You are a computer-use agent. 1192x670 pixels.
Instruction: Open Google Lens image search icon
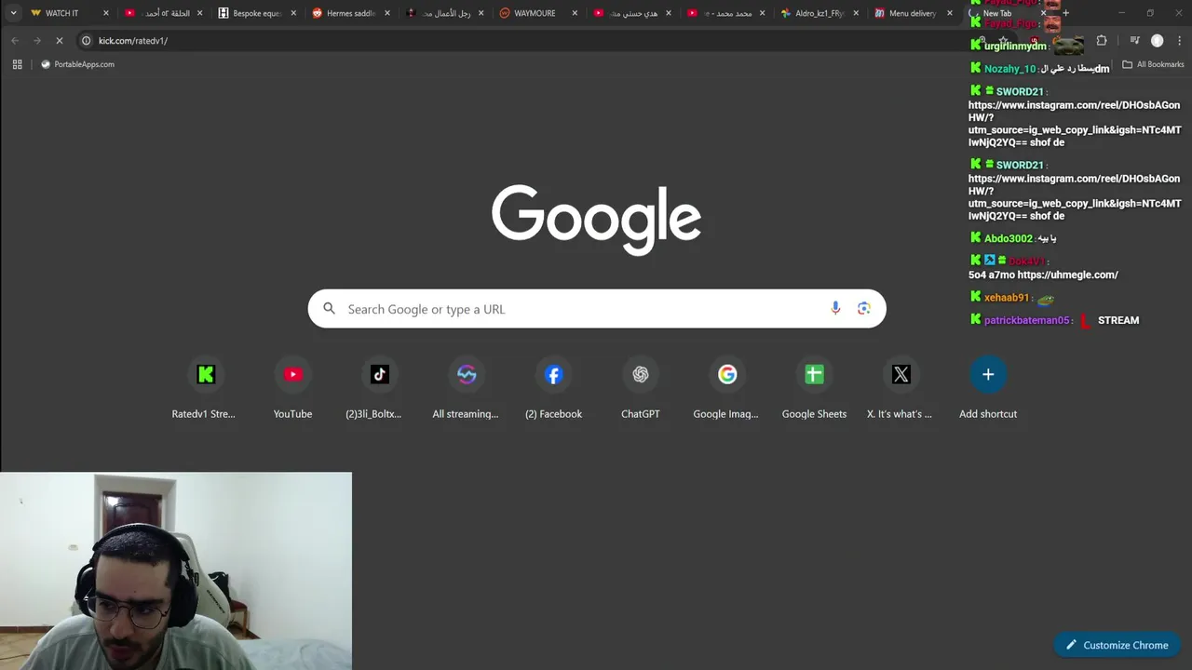864,308
